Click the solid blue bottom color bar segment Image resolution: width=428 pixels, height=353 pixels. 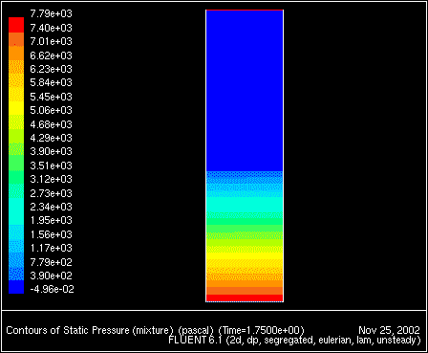point(16,287)
